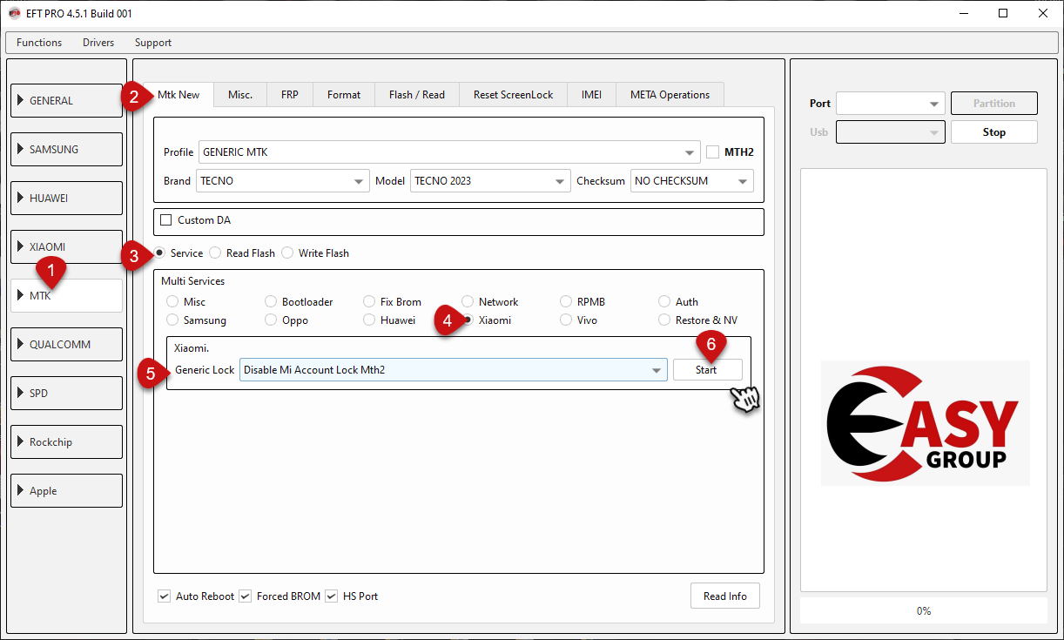Image resolution: width=1064 pixels, height=640 pixels.
Task: Open the Reset ScreenLock tab
Action: click(514, 95)
